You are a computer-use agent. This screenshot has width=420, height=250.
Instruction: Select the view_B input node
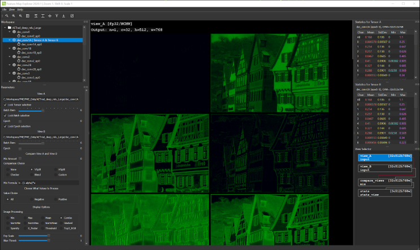[384, 168]
